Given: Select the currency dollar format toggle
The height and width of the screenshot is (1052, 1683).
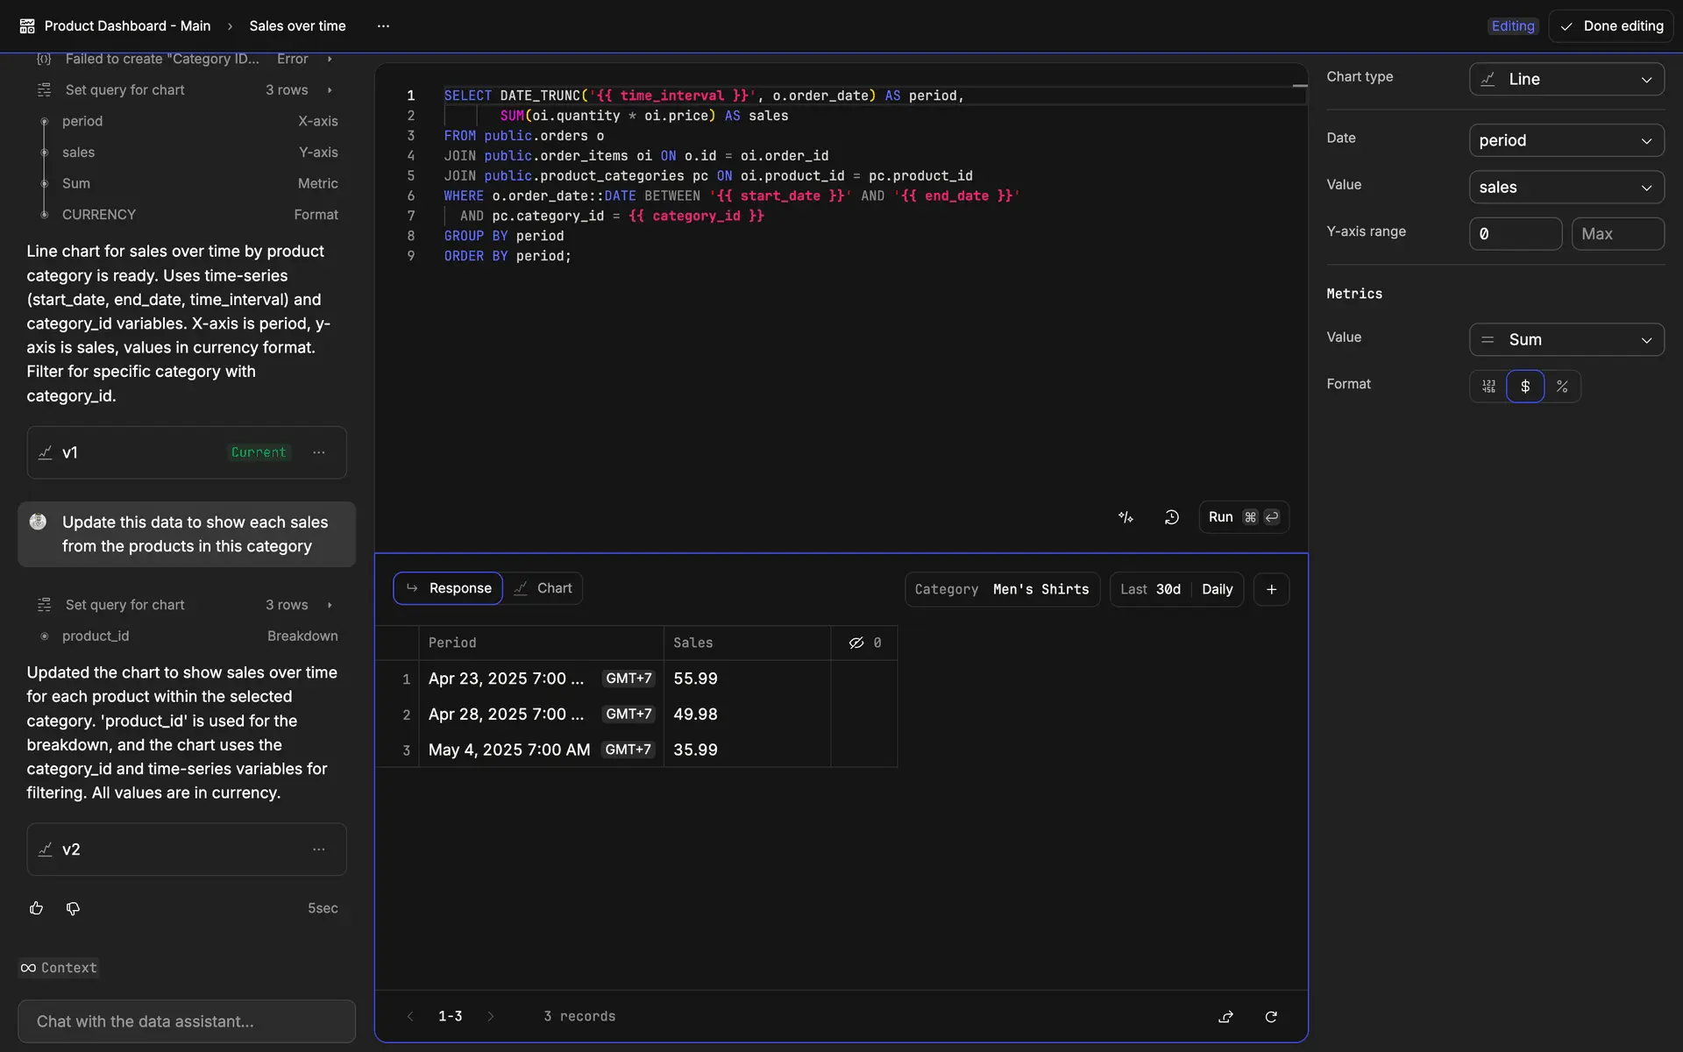Looking at the screenshot, I should 1525,387.
